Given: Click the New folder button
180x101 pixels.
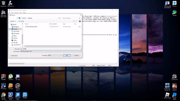Looking at the screenshot, I should click(21, 21).
